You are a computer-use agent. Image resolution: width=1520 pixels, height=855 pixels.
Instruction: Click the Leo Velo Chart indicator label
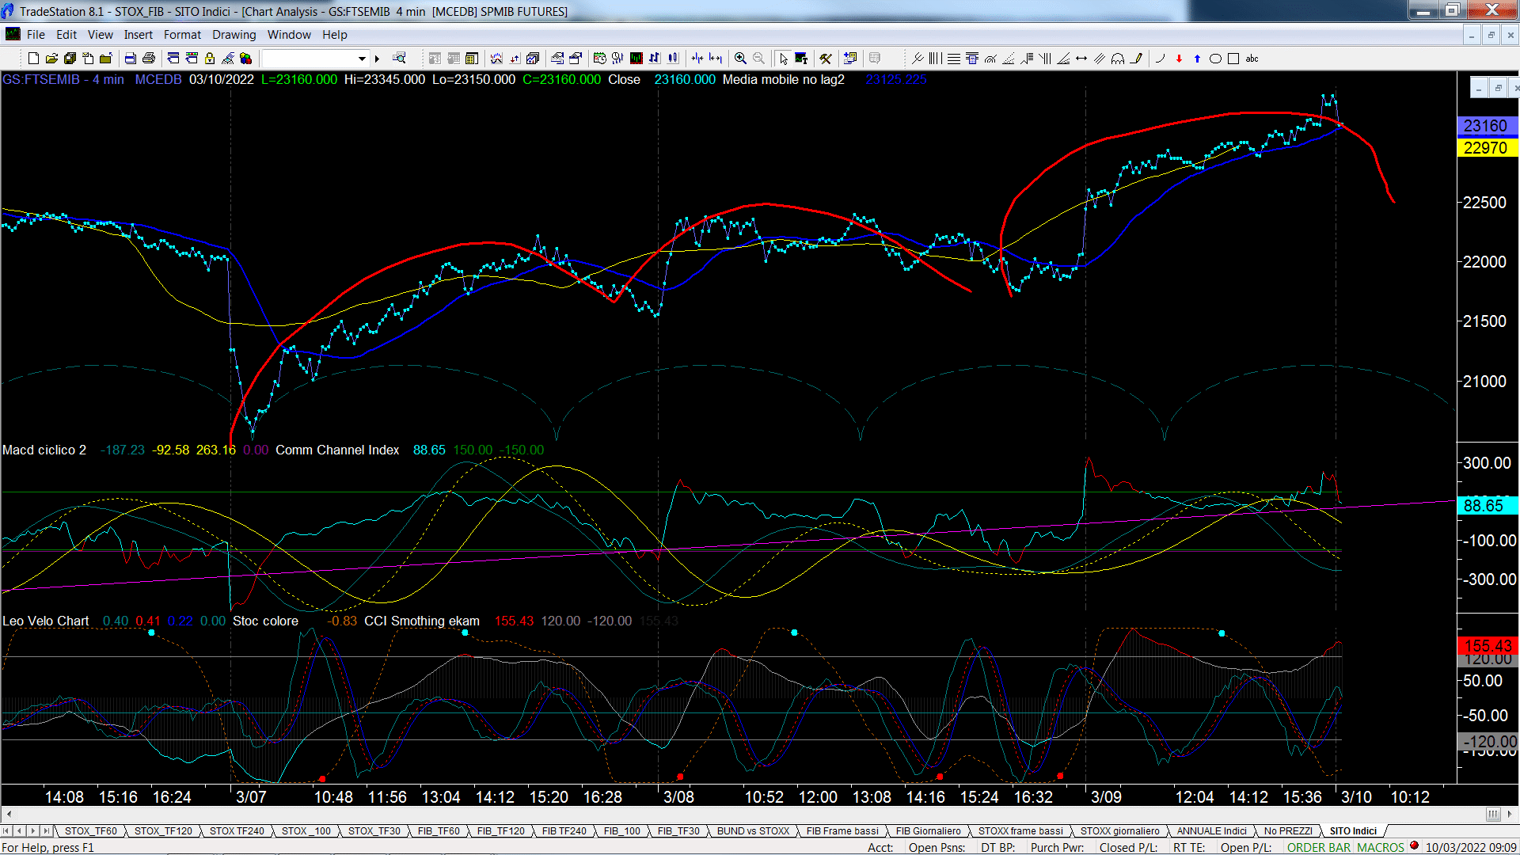click(46, 621)
